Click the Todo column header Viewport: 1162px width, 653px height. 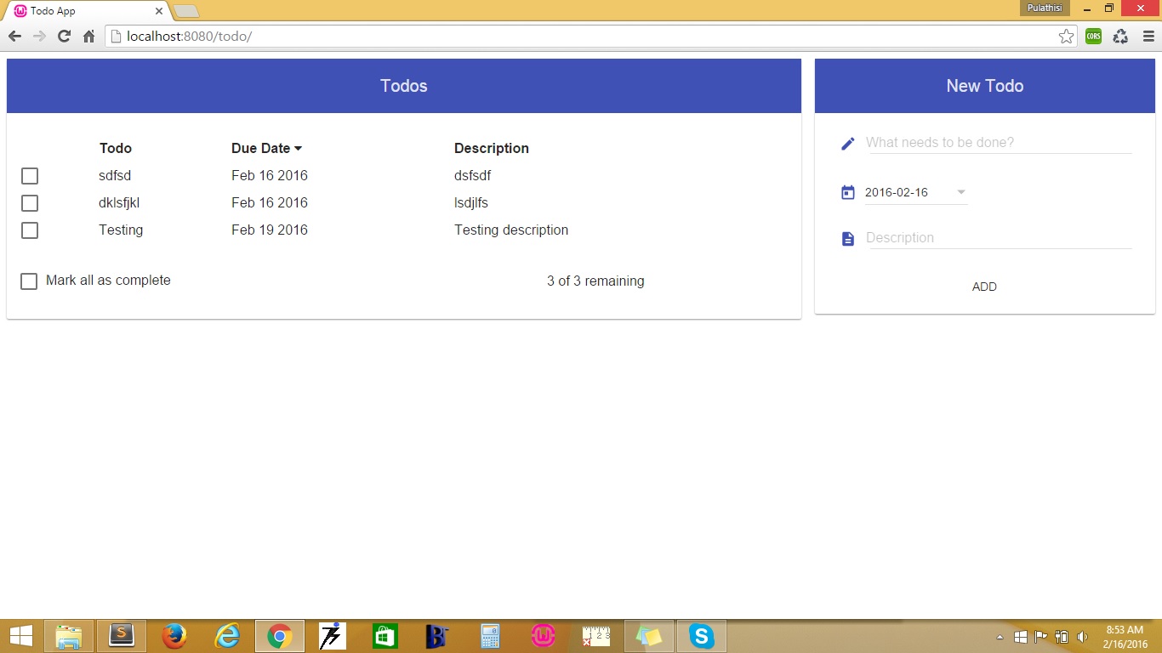tap(116, 148)
